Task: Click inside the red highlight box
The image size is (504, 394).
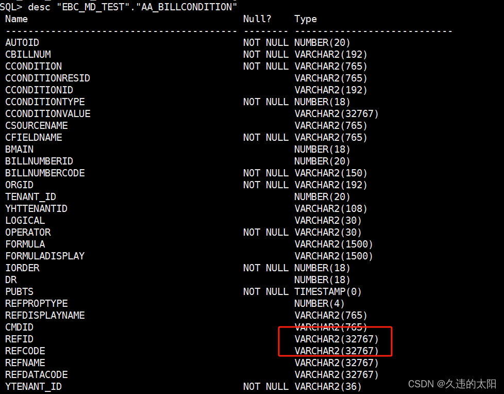Action: [x=335, y=341]
